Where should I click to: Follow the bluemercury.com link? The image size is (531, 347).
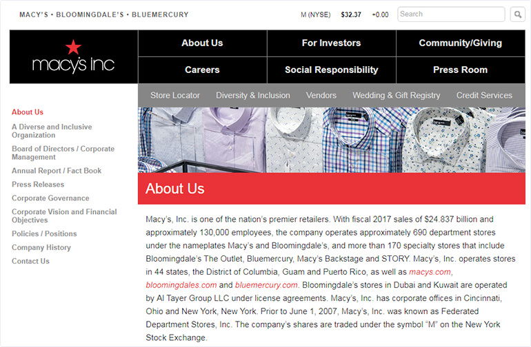tap(266, 285)
